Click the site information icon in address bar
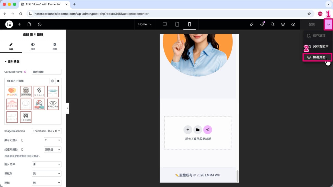This screenshot has width=333, height=187. pyautogui.click(x=30, y=14)
